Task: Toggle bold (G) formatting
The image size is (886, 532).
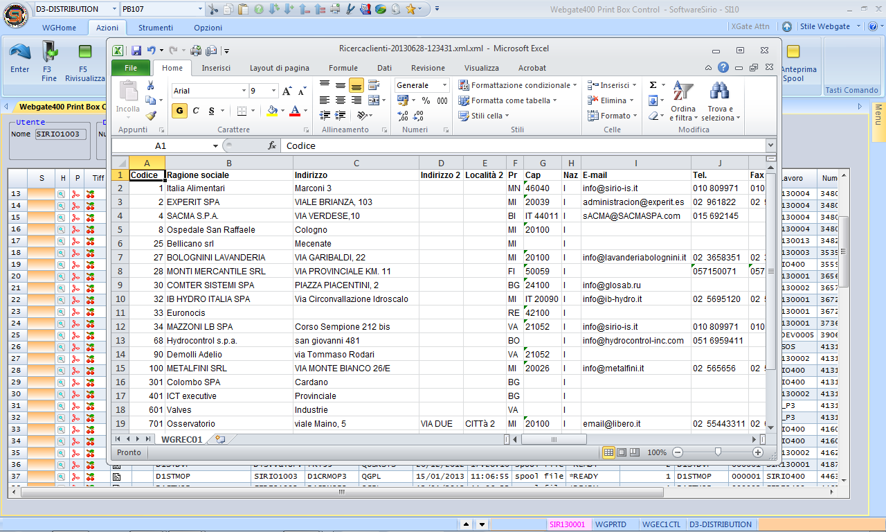Action: coord(179,111)
